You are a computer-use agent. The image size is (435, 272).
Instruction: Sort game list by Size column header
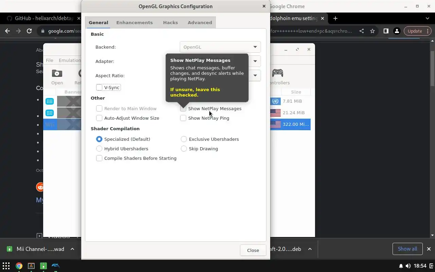tap(296, 92)
